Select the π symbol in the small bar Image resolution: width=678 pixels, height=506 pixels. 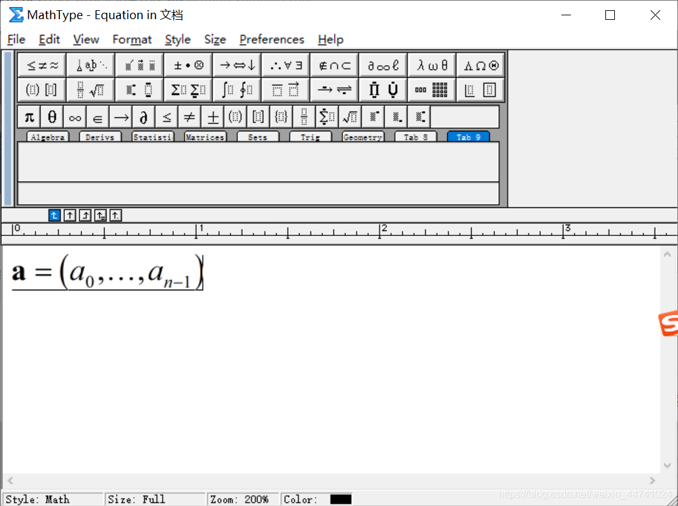click(28, 116)
